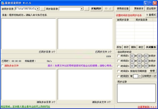The height and width of the screenshot is (109, 158).
Task: Click the 已同步文件 list box
Action: pyautogui.click(x=85, y=34)
